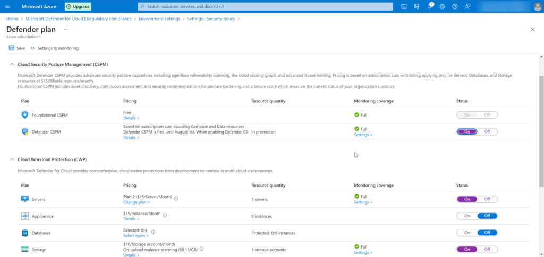The height and width of the screenshot is (257, 544).
Task: Click the Defender CSPM shield icon
Action: click(x=24, y=131)
